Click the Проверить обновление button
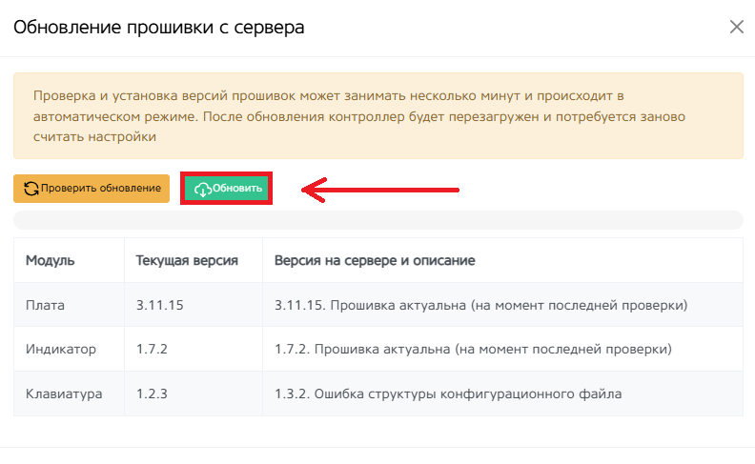This screenshot has height=464, width=755. tap(92, 189)
